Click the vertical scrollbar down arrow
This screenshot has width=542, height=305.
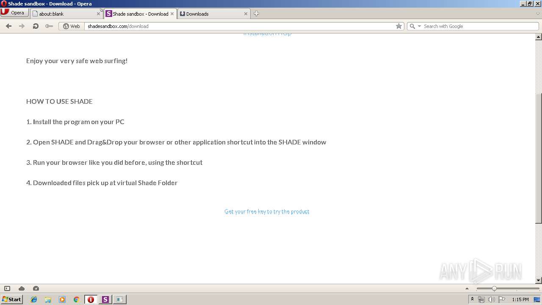click(539, 280)
